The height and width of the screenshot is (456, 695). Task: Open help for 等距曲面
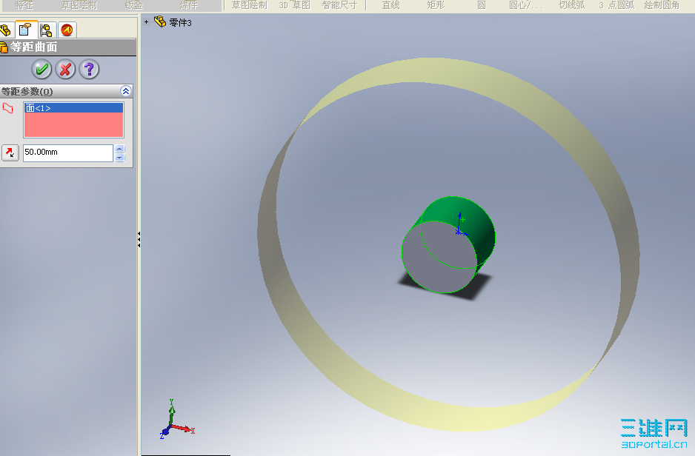tap(89, 70)
